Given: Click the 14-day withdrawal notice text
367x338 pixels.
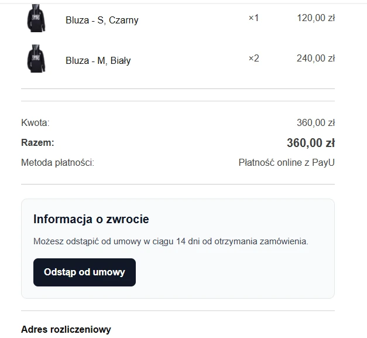Looking at the screenshot, I should tap(170, 241).
